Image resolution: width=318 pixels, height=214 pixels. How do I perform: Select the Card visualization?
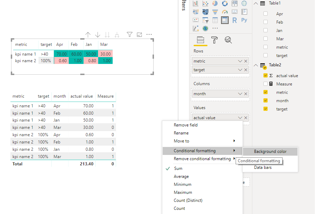coord(235,12)
